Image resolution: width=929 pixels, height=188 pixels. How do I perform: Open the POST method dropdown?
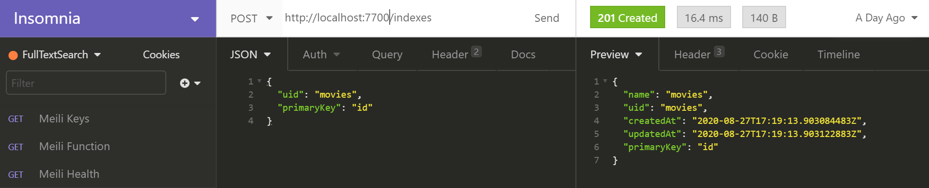[x=252, y=18]
